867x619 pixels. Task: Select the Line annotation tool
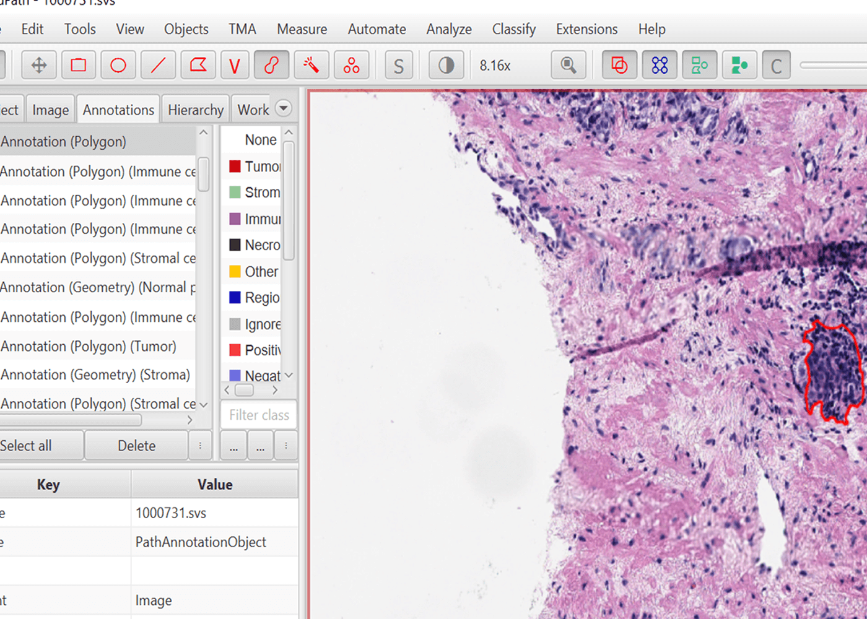coord(157,64)
